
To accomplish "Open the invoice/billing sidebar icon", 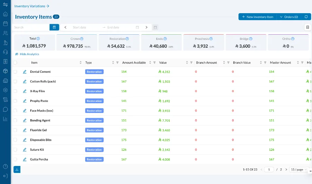I will pyautogui.click(x=5, y=61).
